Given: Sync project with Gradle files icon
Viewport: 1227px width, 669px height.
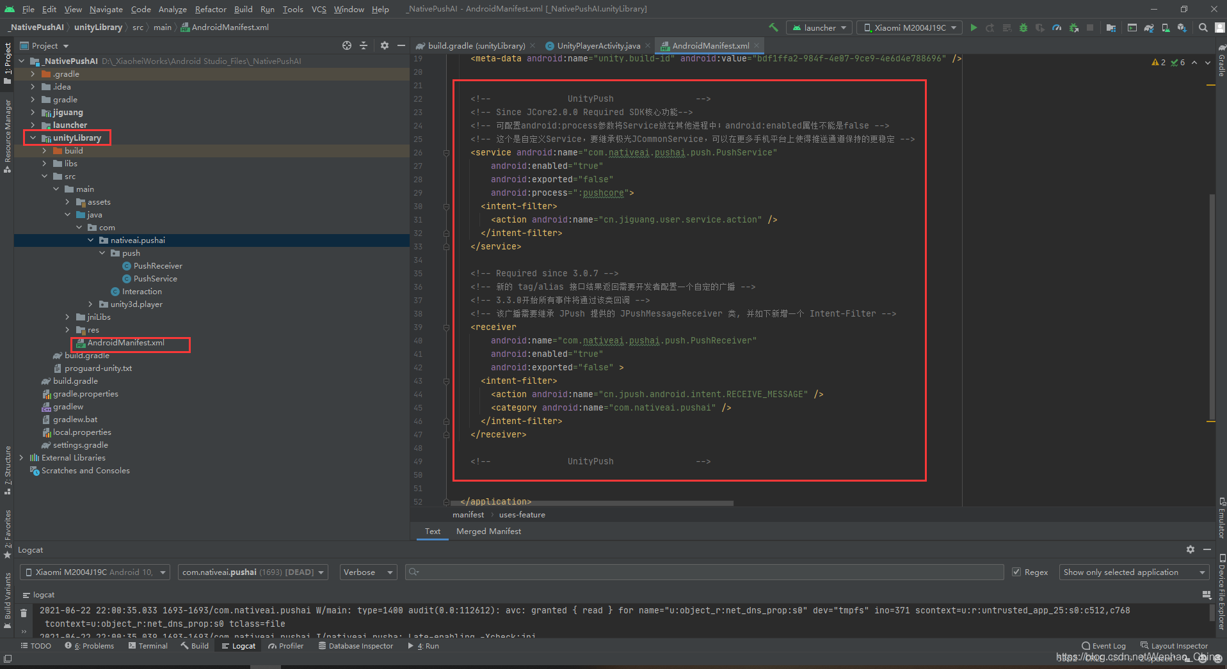Looking at the screenshot, I should (x=1149, y=28).
